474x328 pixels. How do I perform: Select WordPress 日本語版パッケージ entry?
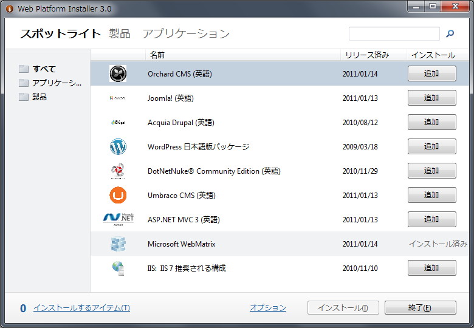pos(198,147)
